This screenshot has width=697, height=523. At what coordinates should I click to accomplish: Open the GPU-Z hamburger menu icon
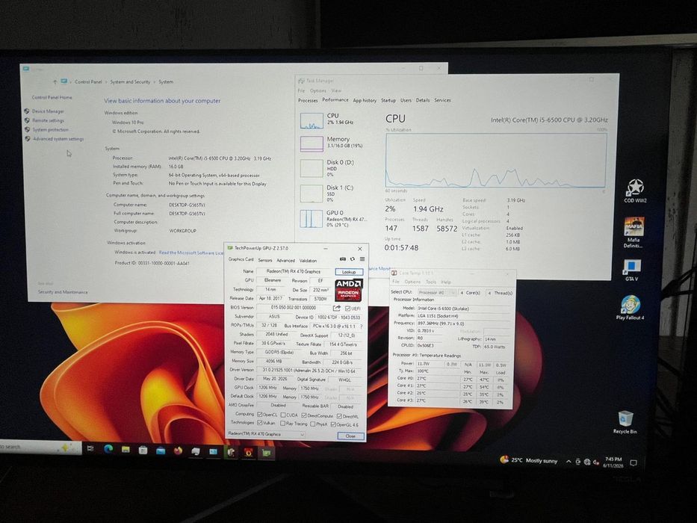click(x=362, y=259)
